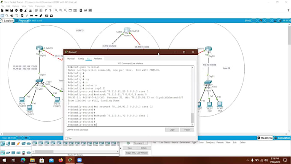Open File Explorer from the taskbar

tap(33, 160)
